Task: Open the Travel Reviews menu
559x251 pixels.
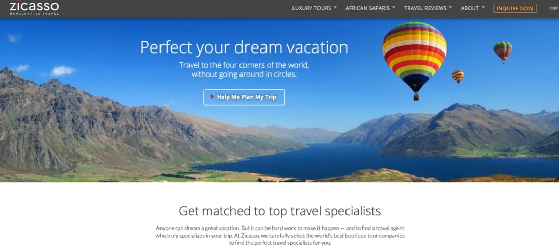Action: tap(425, 8)
